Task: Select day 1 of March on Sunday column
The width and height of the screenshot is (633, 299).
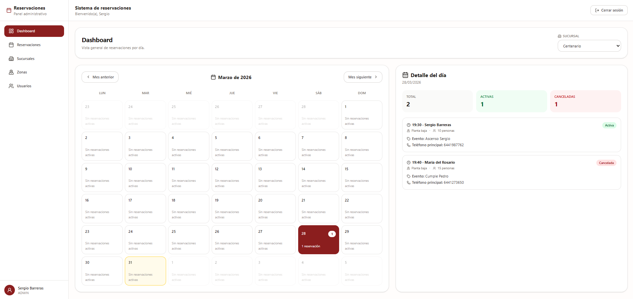Action: pos(362,115)
